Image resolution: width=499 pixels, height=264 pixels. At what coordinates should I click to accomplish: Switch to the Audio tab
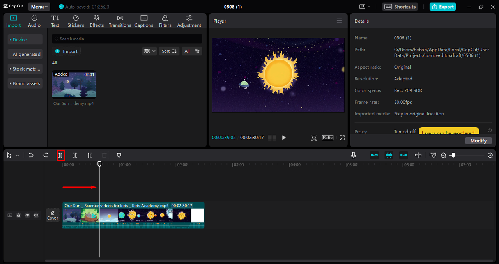coord(34,21)
